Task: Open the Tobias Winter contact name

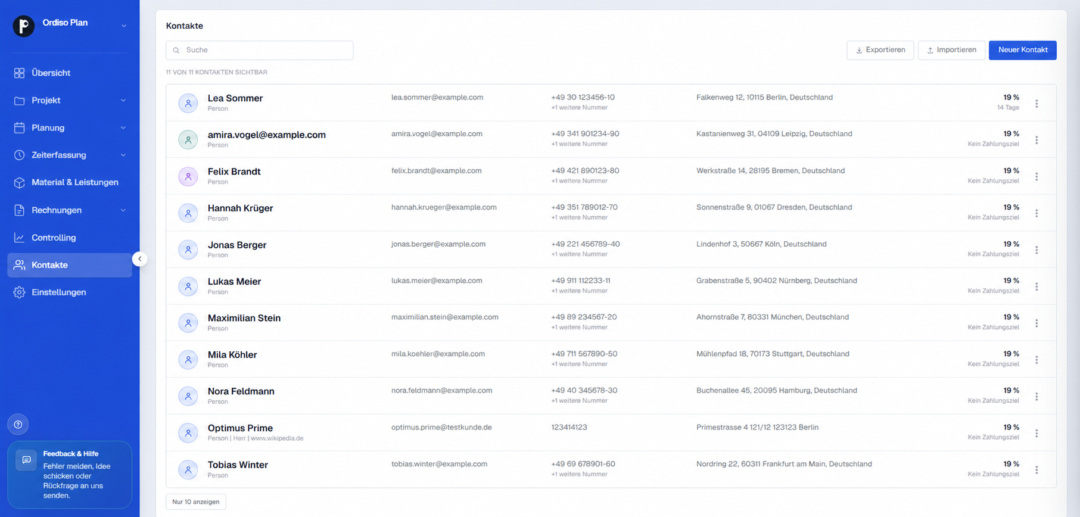Action: tap(238, 465)
